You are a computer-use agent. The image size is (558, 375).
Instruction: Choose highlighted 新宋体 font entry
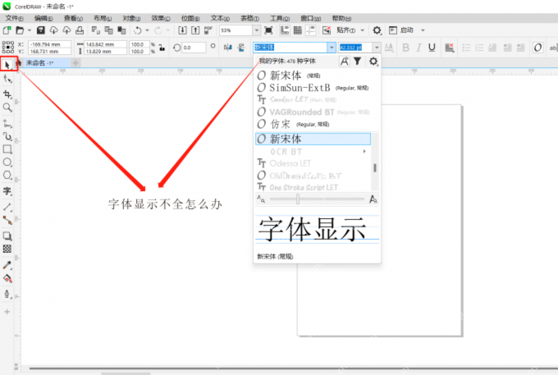(313, 139)
